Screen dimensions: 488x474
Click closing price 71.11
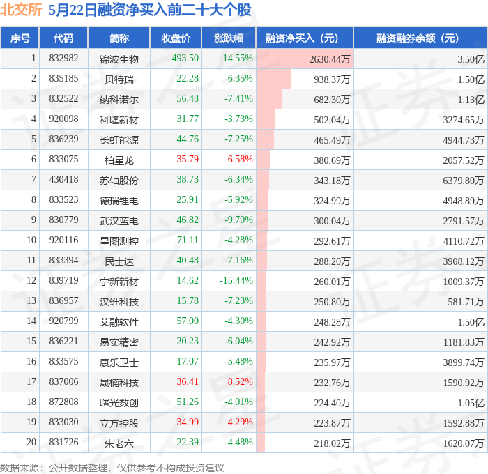188,240
